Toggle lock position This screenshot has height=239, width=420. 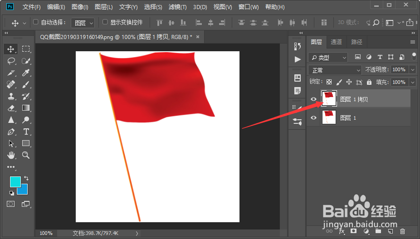[x=349, y=82]
